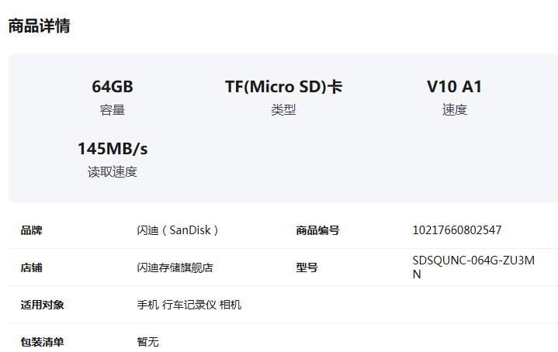Select model SDSQUNC-064G-ZU3MN text
558x352 pixels.
click(473, 267)
